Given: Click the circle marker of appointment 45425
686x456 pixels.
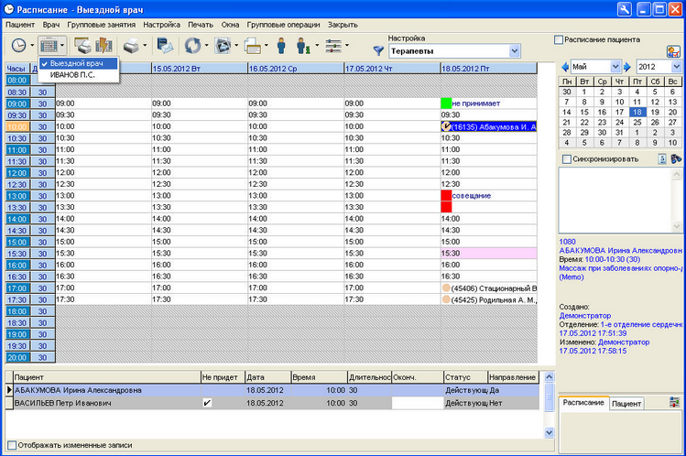Looking at the screenshot, I should click(x=446, y=299).
